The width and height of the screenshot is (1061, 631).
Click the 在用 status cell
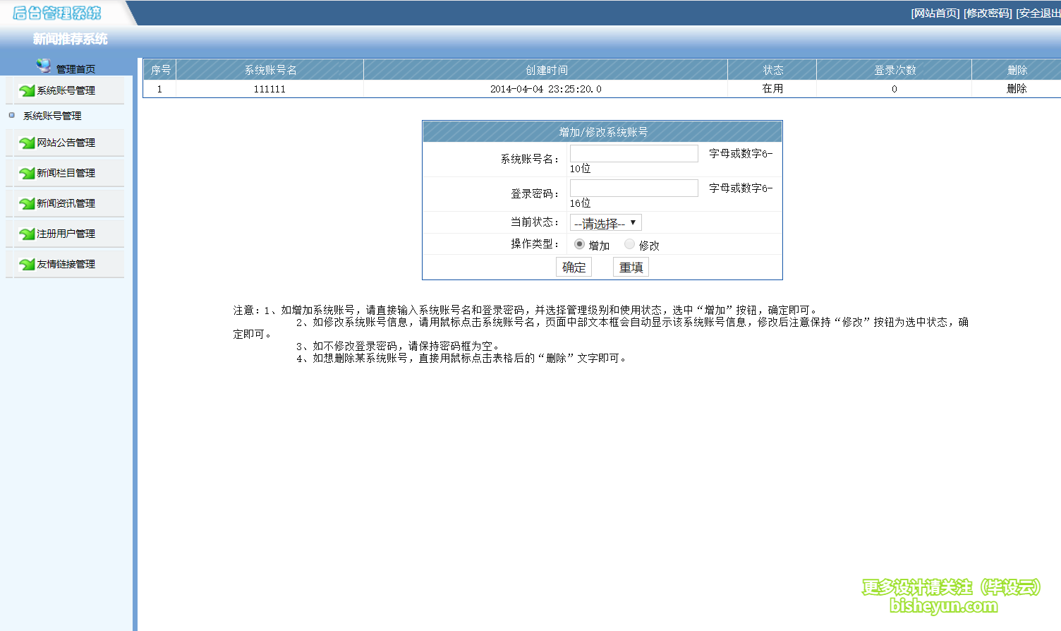772,88
